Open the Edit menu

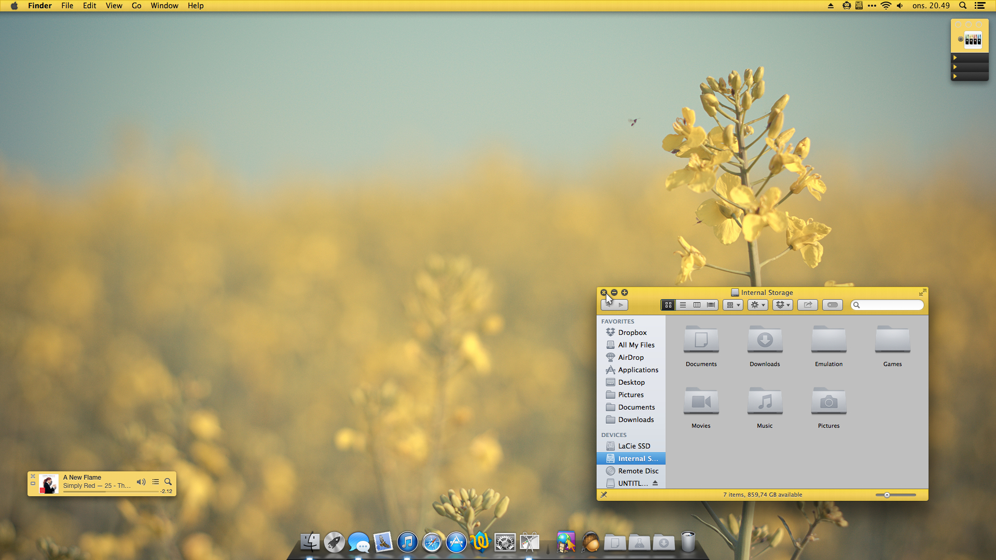(x=89, y=6)
